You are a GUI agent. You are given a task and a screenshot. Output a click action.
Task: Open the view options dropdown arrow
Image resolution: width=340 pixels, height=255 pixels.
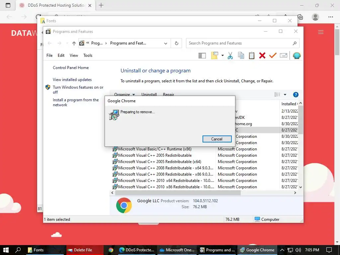285,95
